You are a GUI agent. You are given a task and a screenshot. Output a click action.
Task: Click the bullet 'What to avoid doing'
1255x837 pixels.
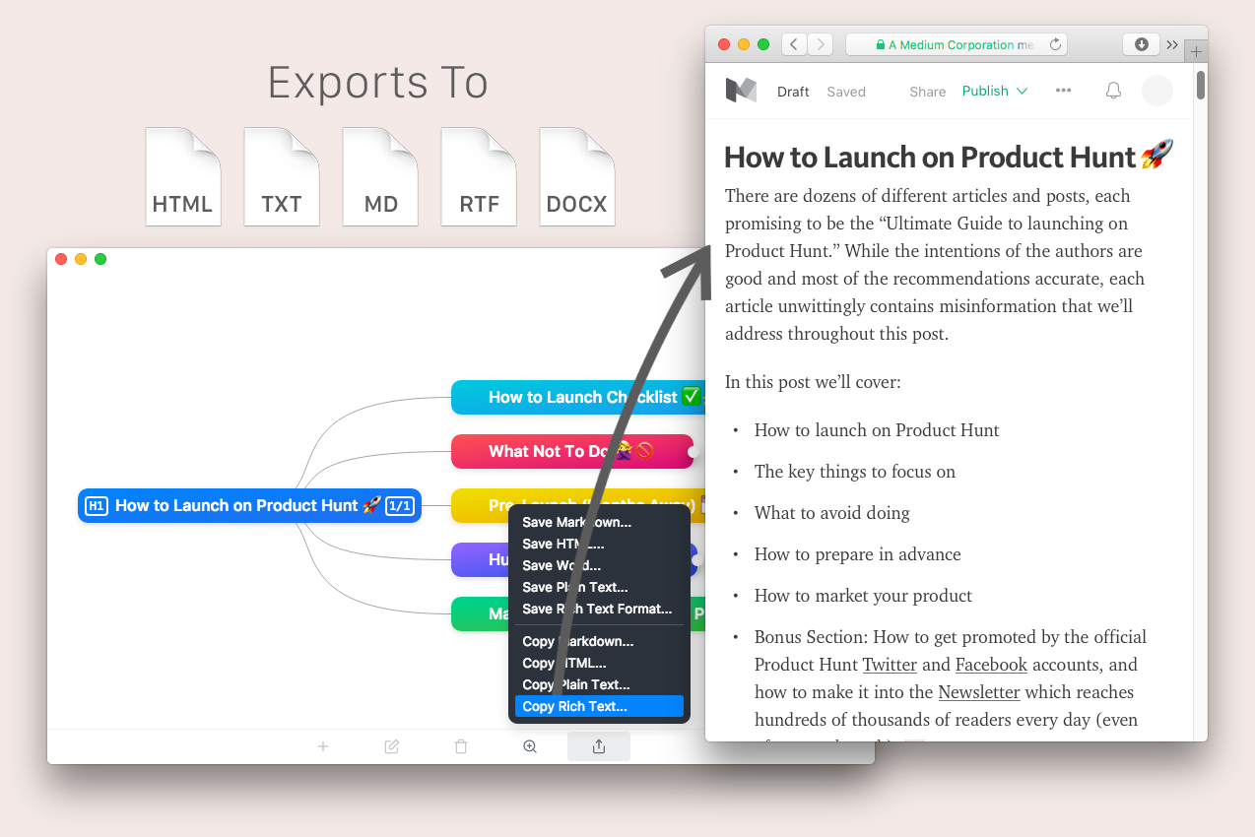[x=832, y=513]
